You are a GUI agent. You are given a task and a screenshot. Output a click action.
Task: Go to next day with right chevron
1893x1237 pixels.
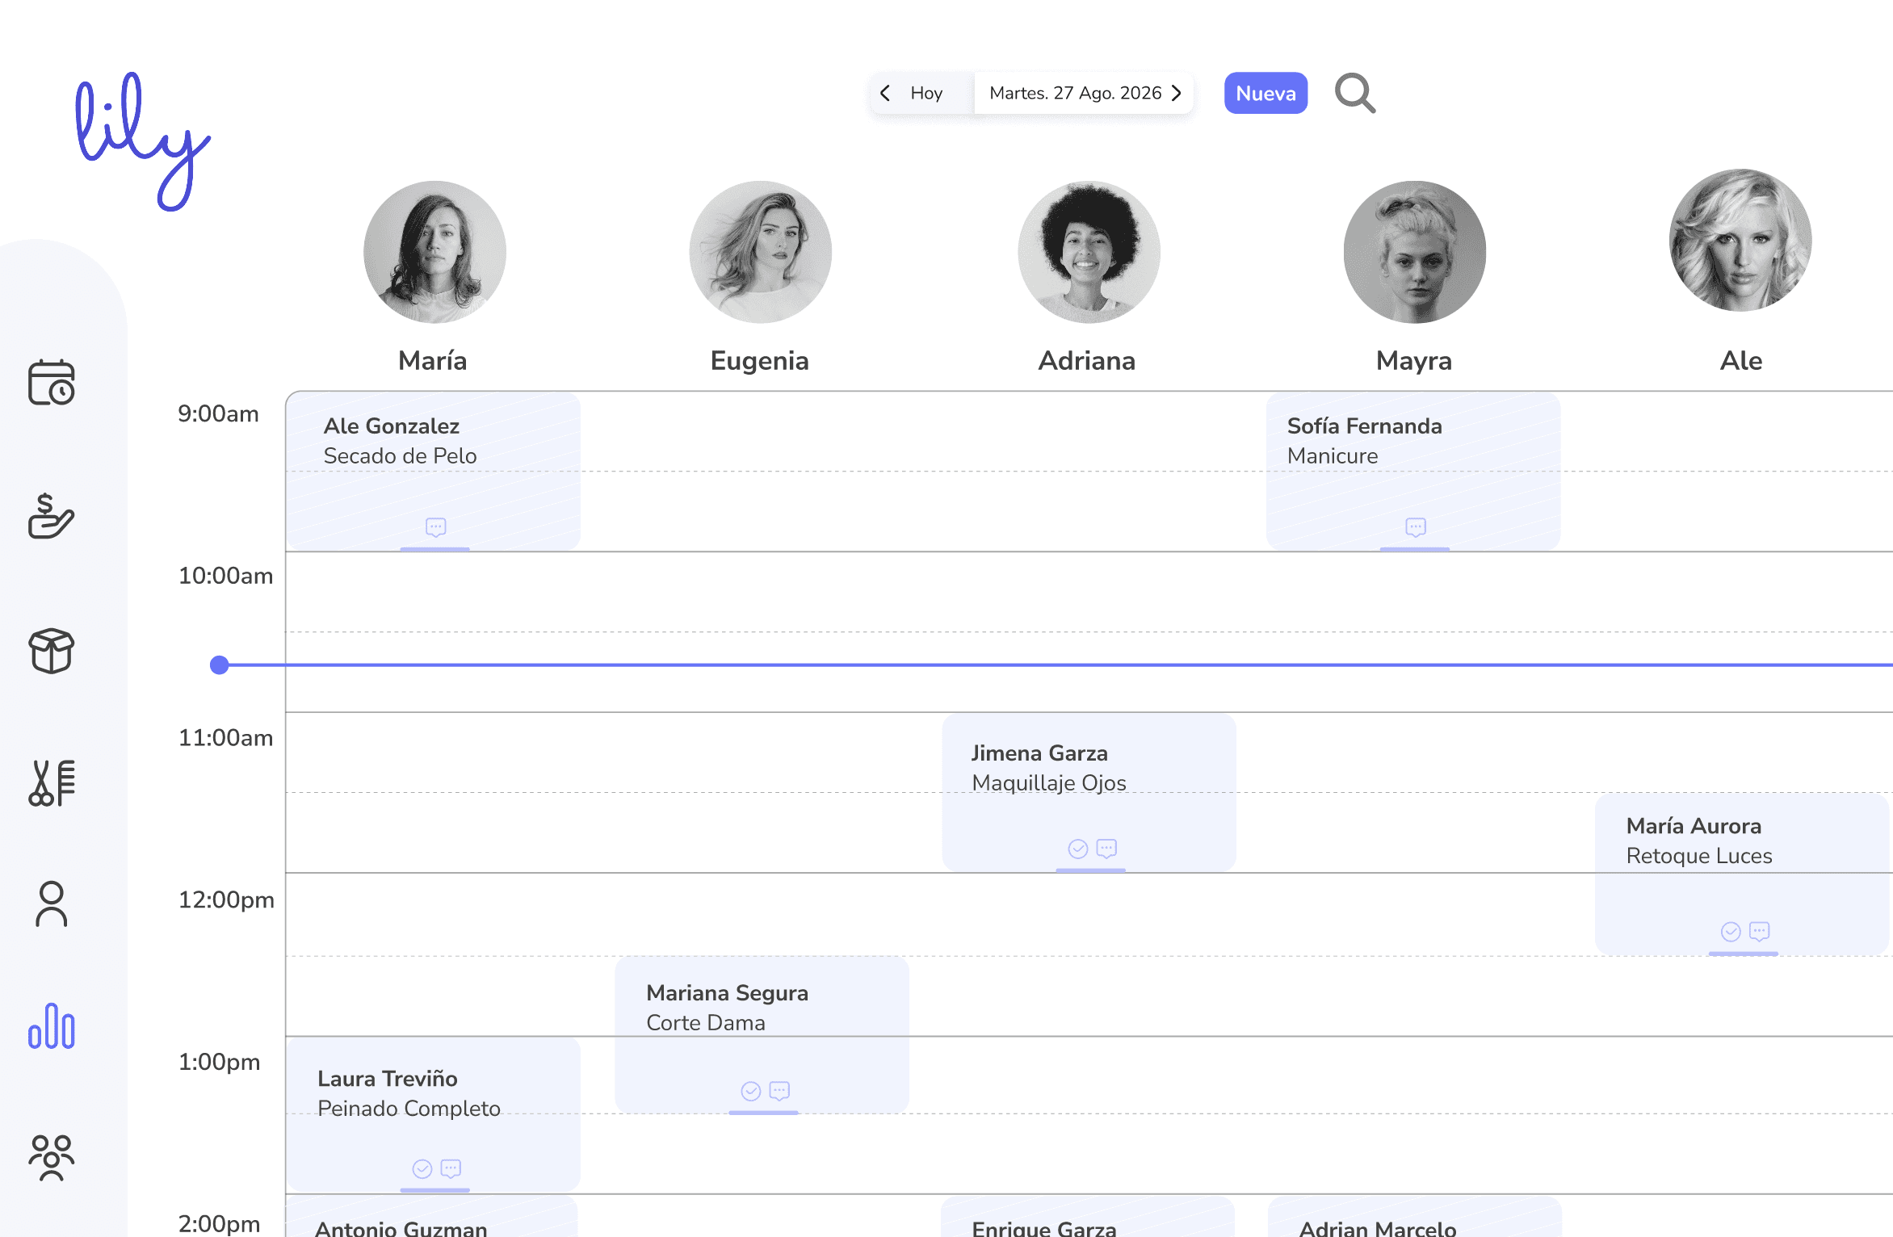click(x=1177, y=93)
